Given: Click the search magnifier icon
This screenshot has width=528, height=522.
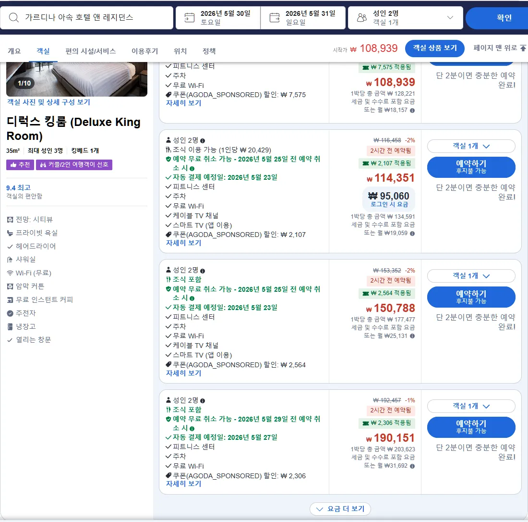Looking at the screenshot, I should pos(14,17).
